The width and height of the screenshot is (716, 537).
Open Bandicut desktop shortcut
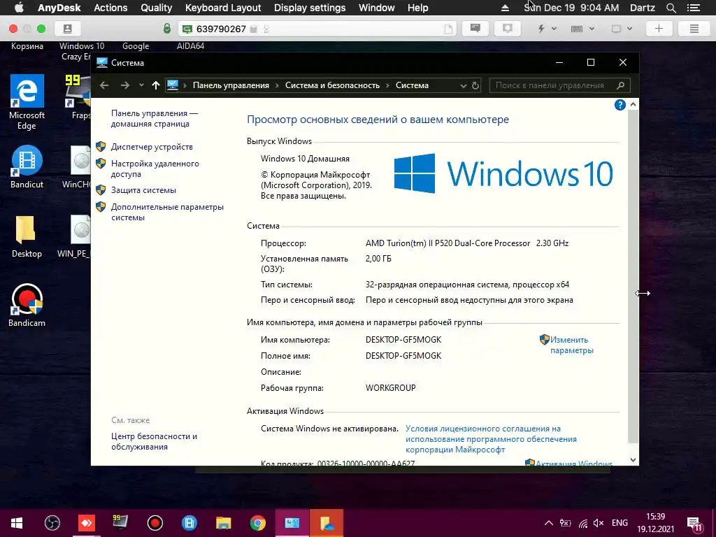pos(27,166)
